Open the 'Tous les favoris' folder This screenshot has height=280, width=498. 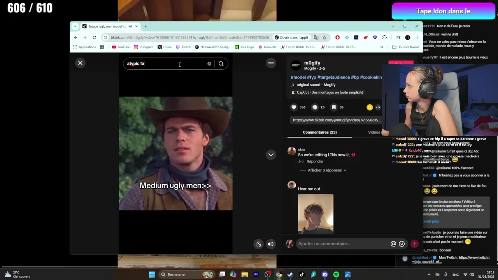[405, 47]
